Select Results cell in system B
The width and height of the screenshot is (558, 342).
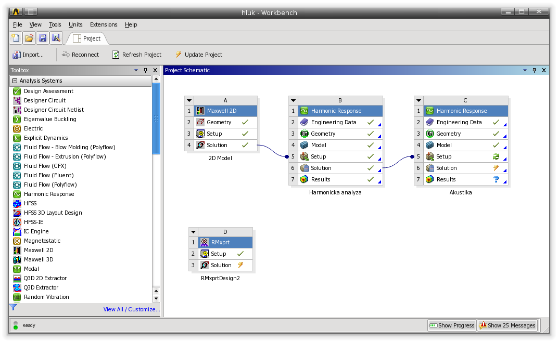[340, 179]
